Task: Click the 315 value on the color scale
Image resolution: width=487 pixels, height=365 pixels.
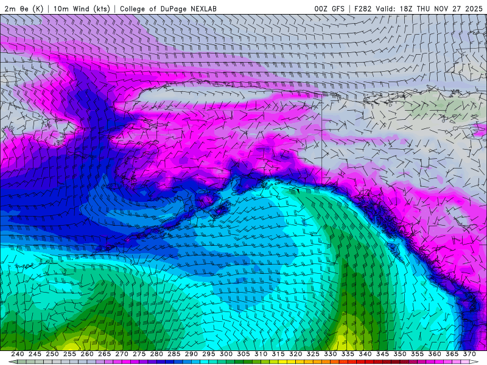Action: pyautogui.click(x=278, y=354)
